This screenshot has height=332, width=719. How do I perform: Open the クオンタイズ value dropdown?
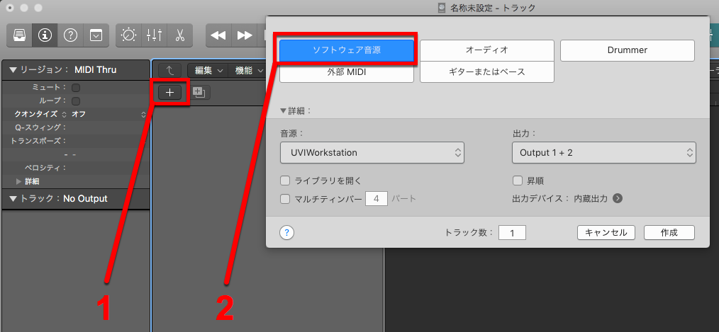coord(108,114)
